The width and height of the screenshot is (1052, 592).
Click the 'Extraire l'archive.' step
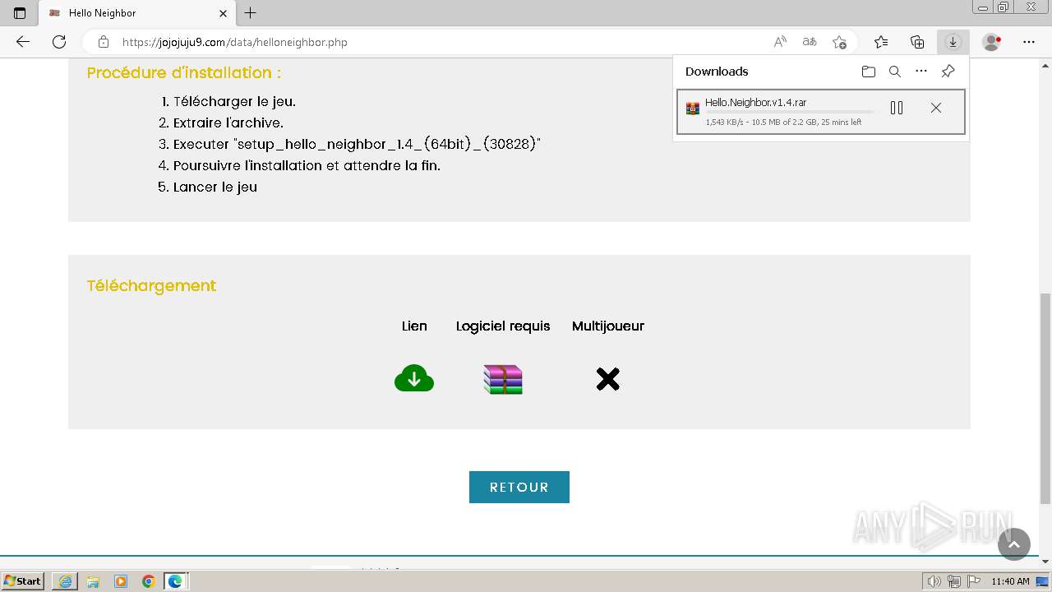228,123
